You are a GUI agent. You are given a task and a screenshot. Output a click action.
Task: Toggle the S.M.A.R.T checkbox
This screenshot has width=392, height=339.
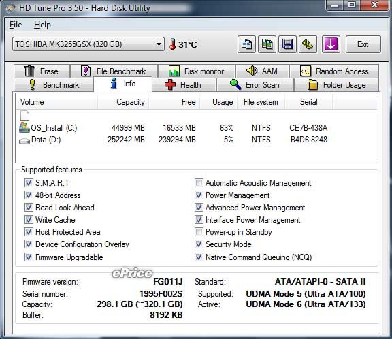pos(29,182)
